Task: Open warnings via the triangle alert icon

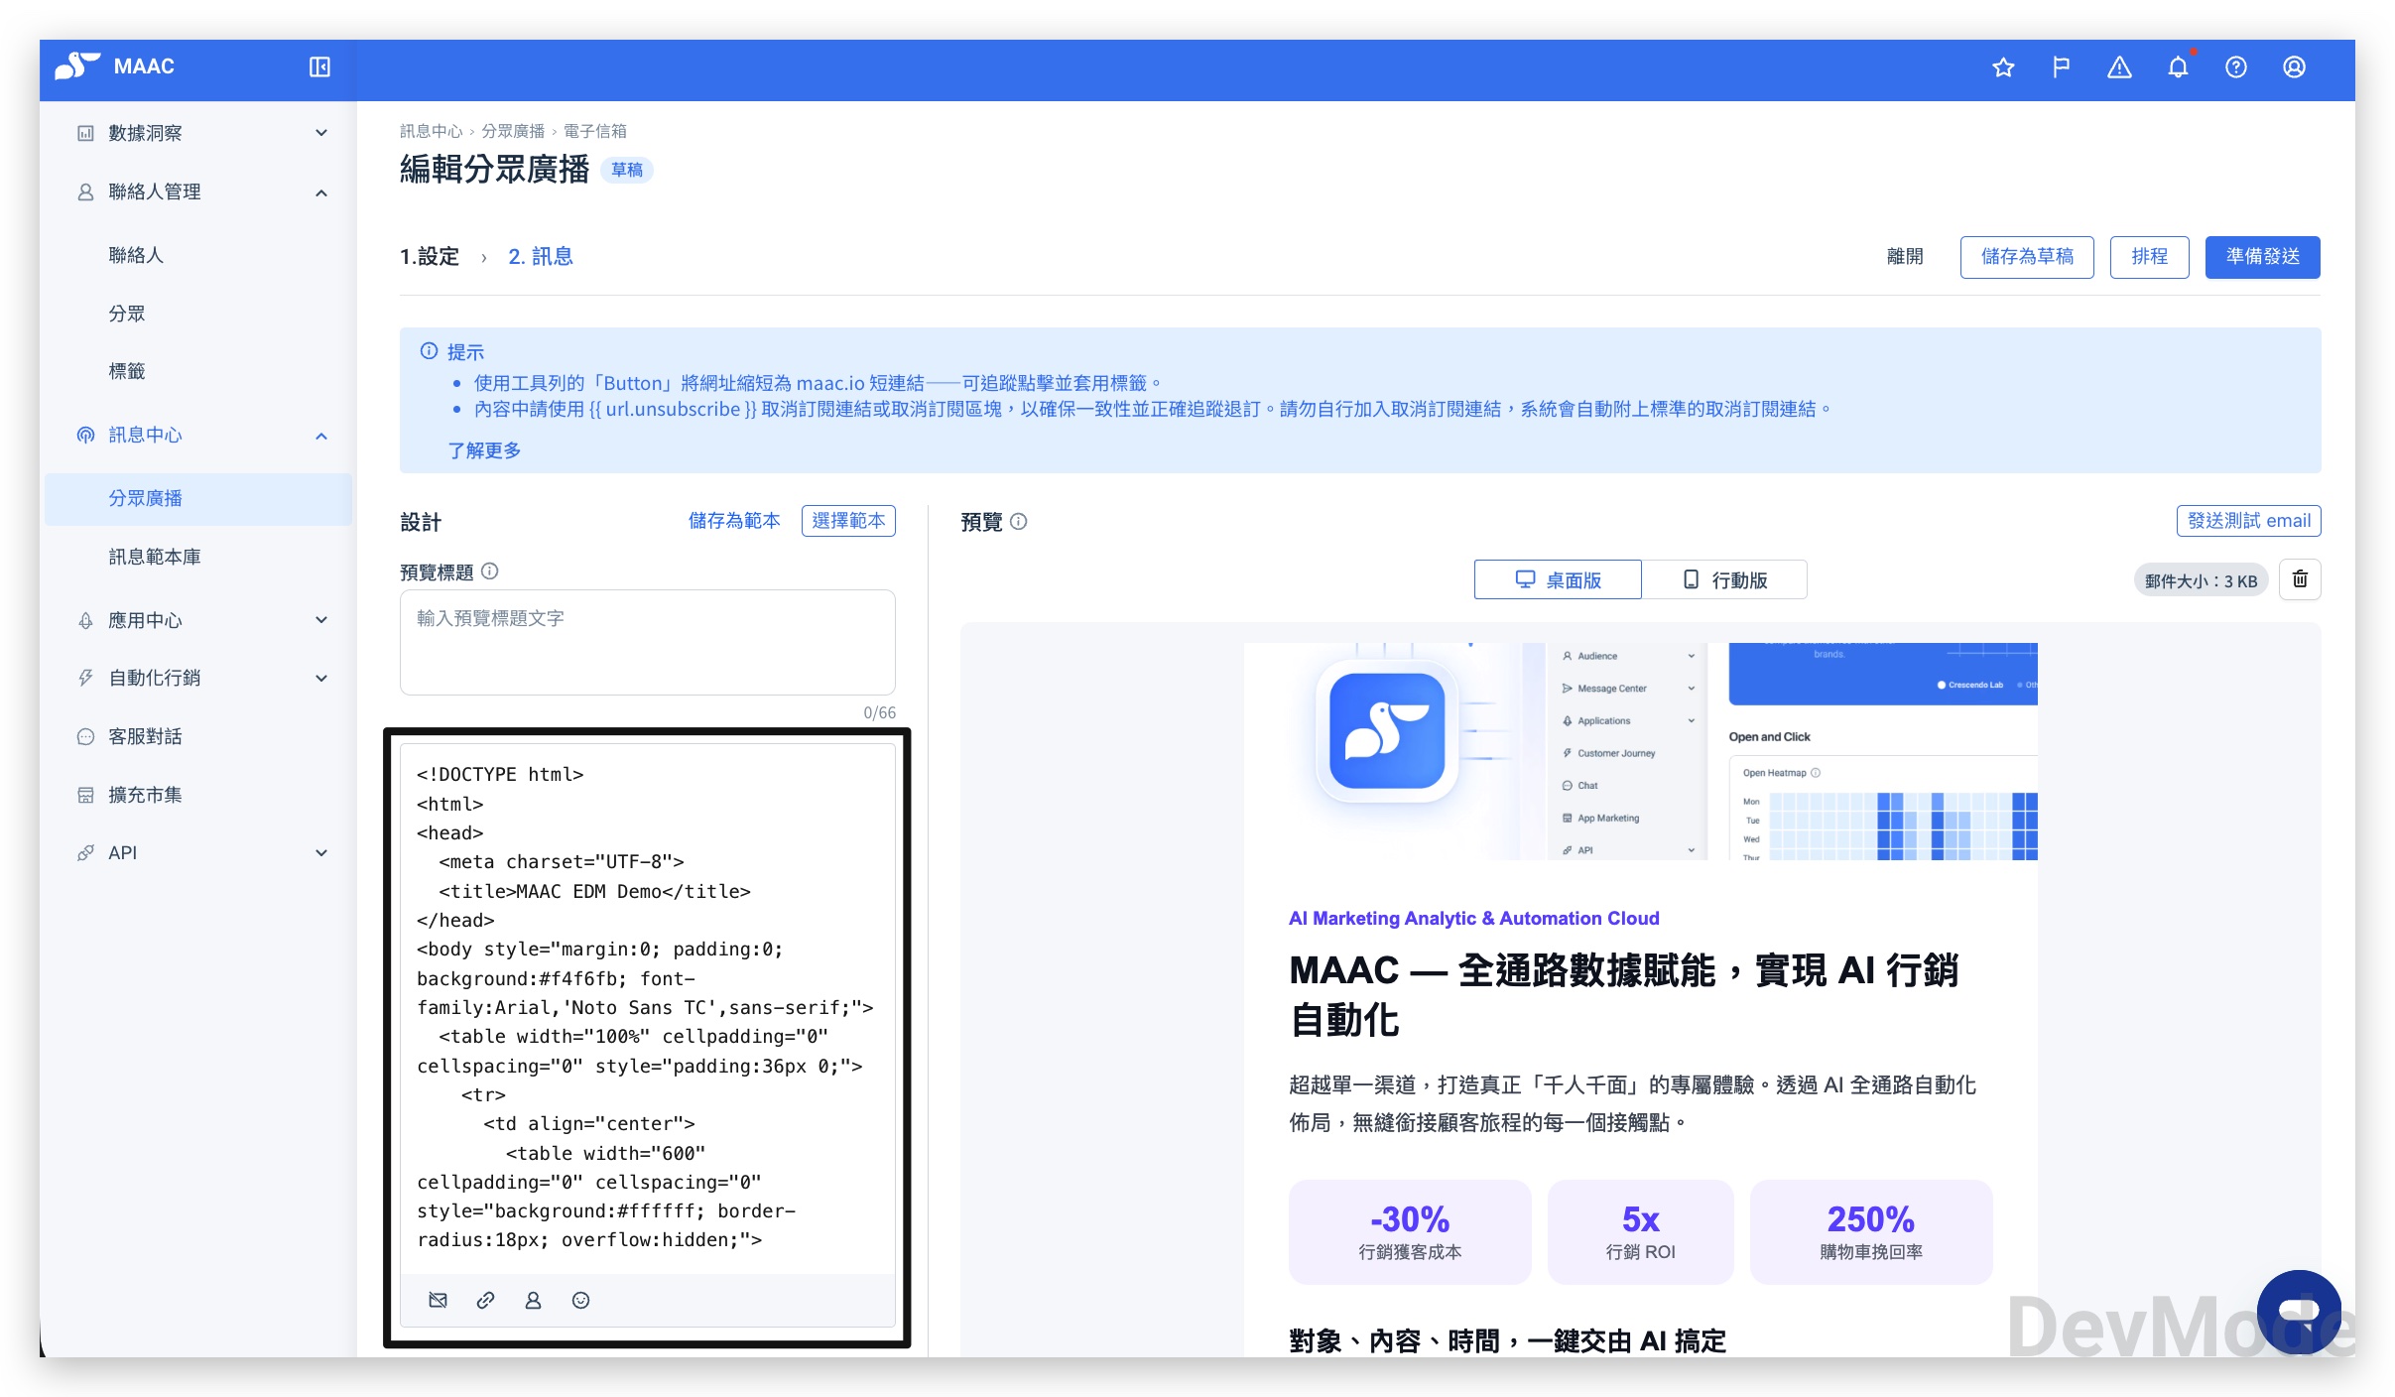Action: point(2119,67)
